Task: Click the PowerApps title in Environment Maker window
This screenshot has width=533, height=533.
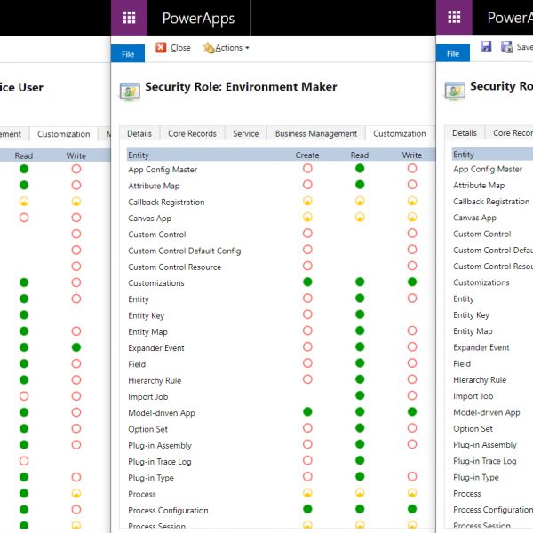Action: click(x=198, y=19)
